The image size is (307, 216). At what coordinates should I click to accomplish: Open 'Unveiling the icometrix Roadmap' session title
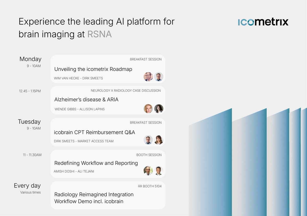(93, 69)
